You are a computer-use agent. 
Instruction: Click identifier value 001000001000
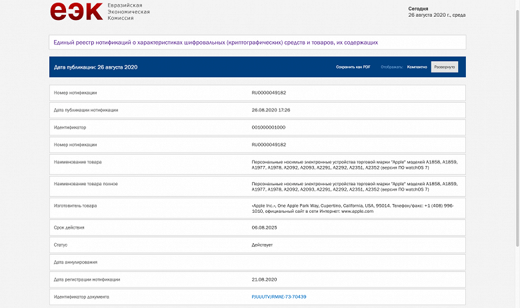(268, 127)
